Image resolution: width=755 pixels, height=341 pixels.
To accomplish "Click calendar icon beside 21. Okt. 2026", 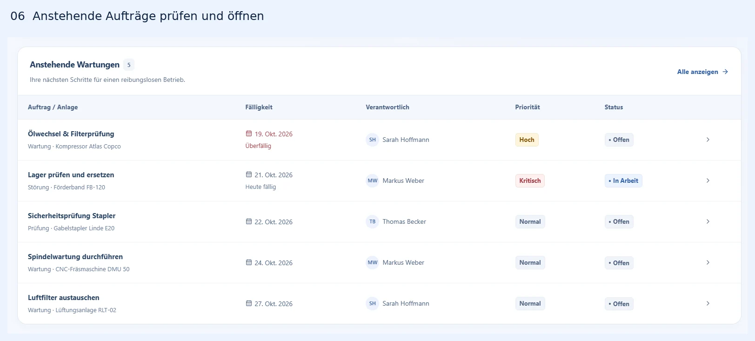I will [x=249, y=174].
